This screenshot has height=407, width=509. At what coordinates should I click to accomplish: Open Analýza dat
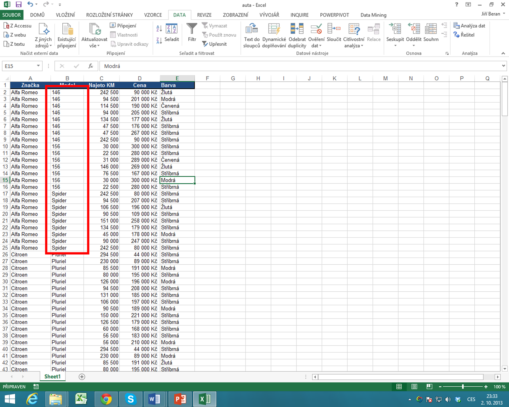(x=469, y=26)
